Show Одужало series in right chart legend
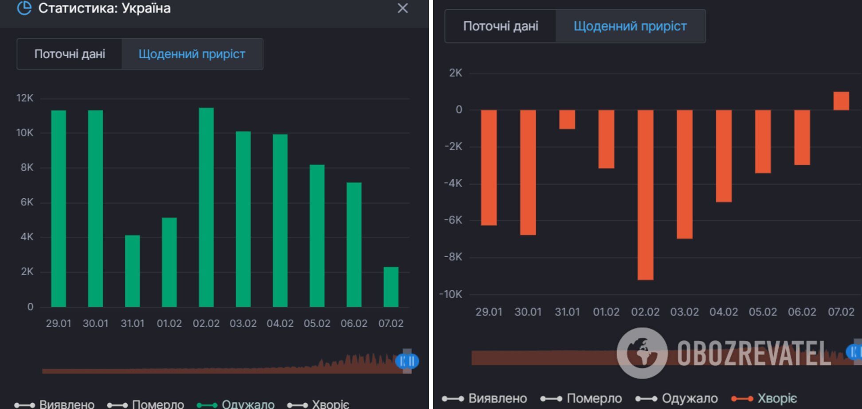 point(677,398)
